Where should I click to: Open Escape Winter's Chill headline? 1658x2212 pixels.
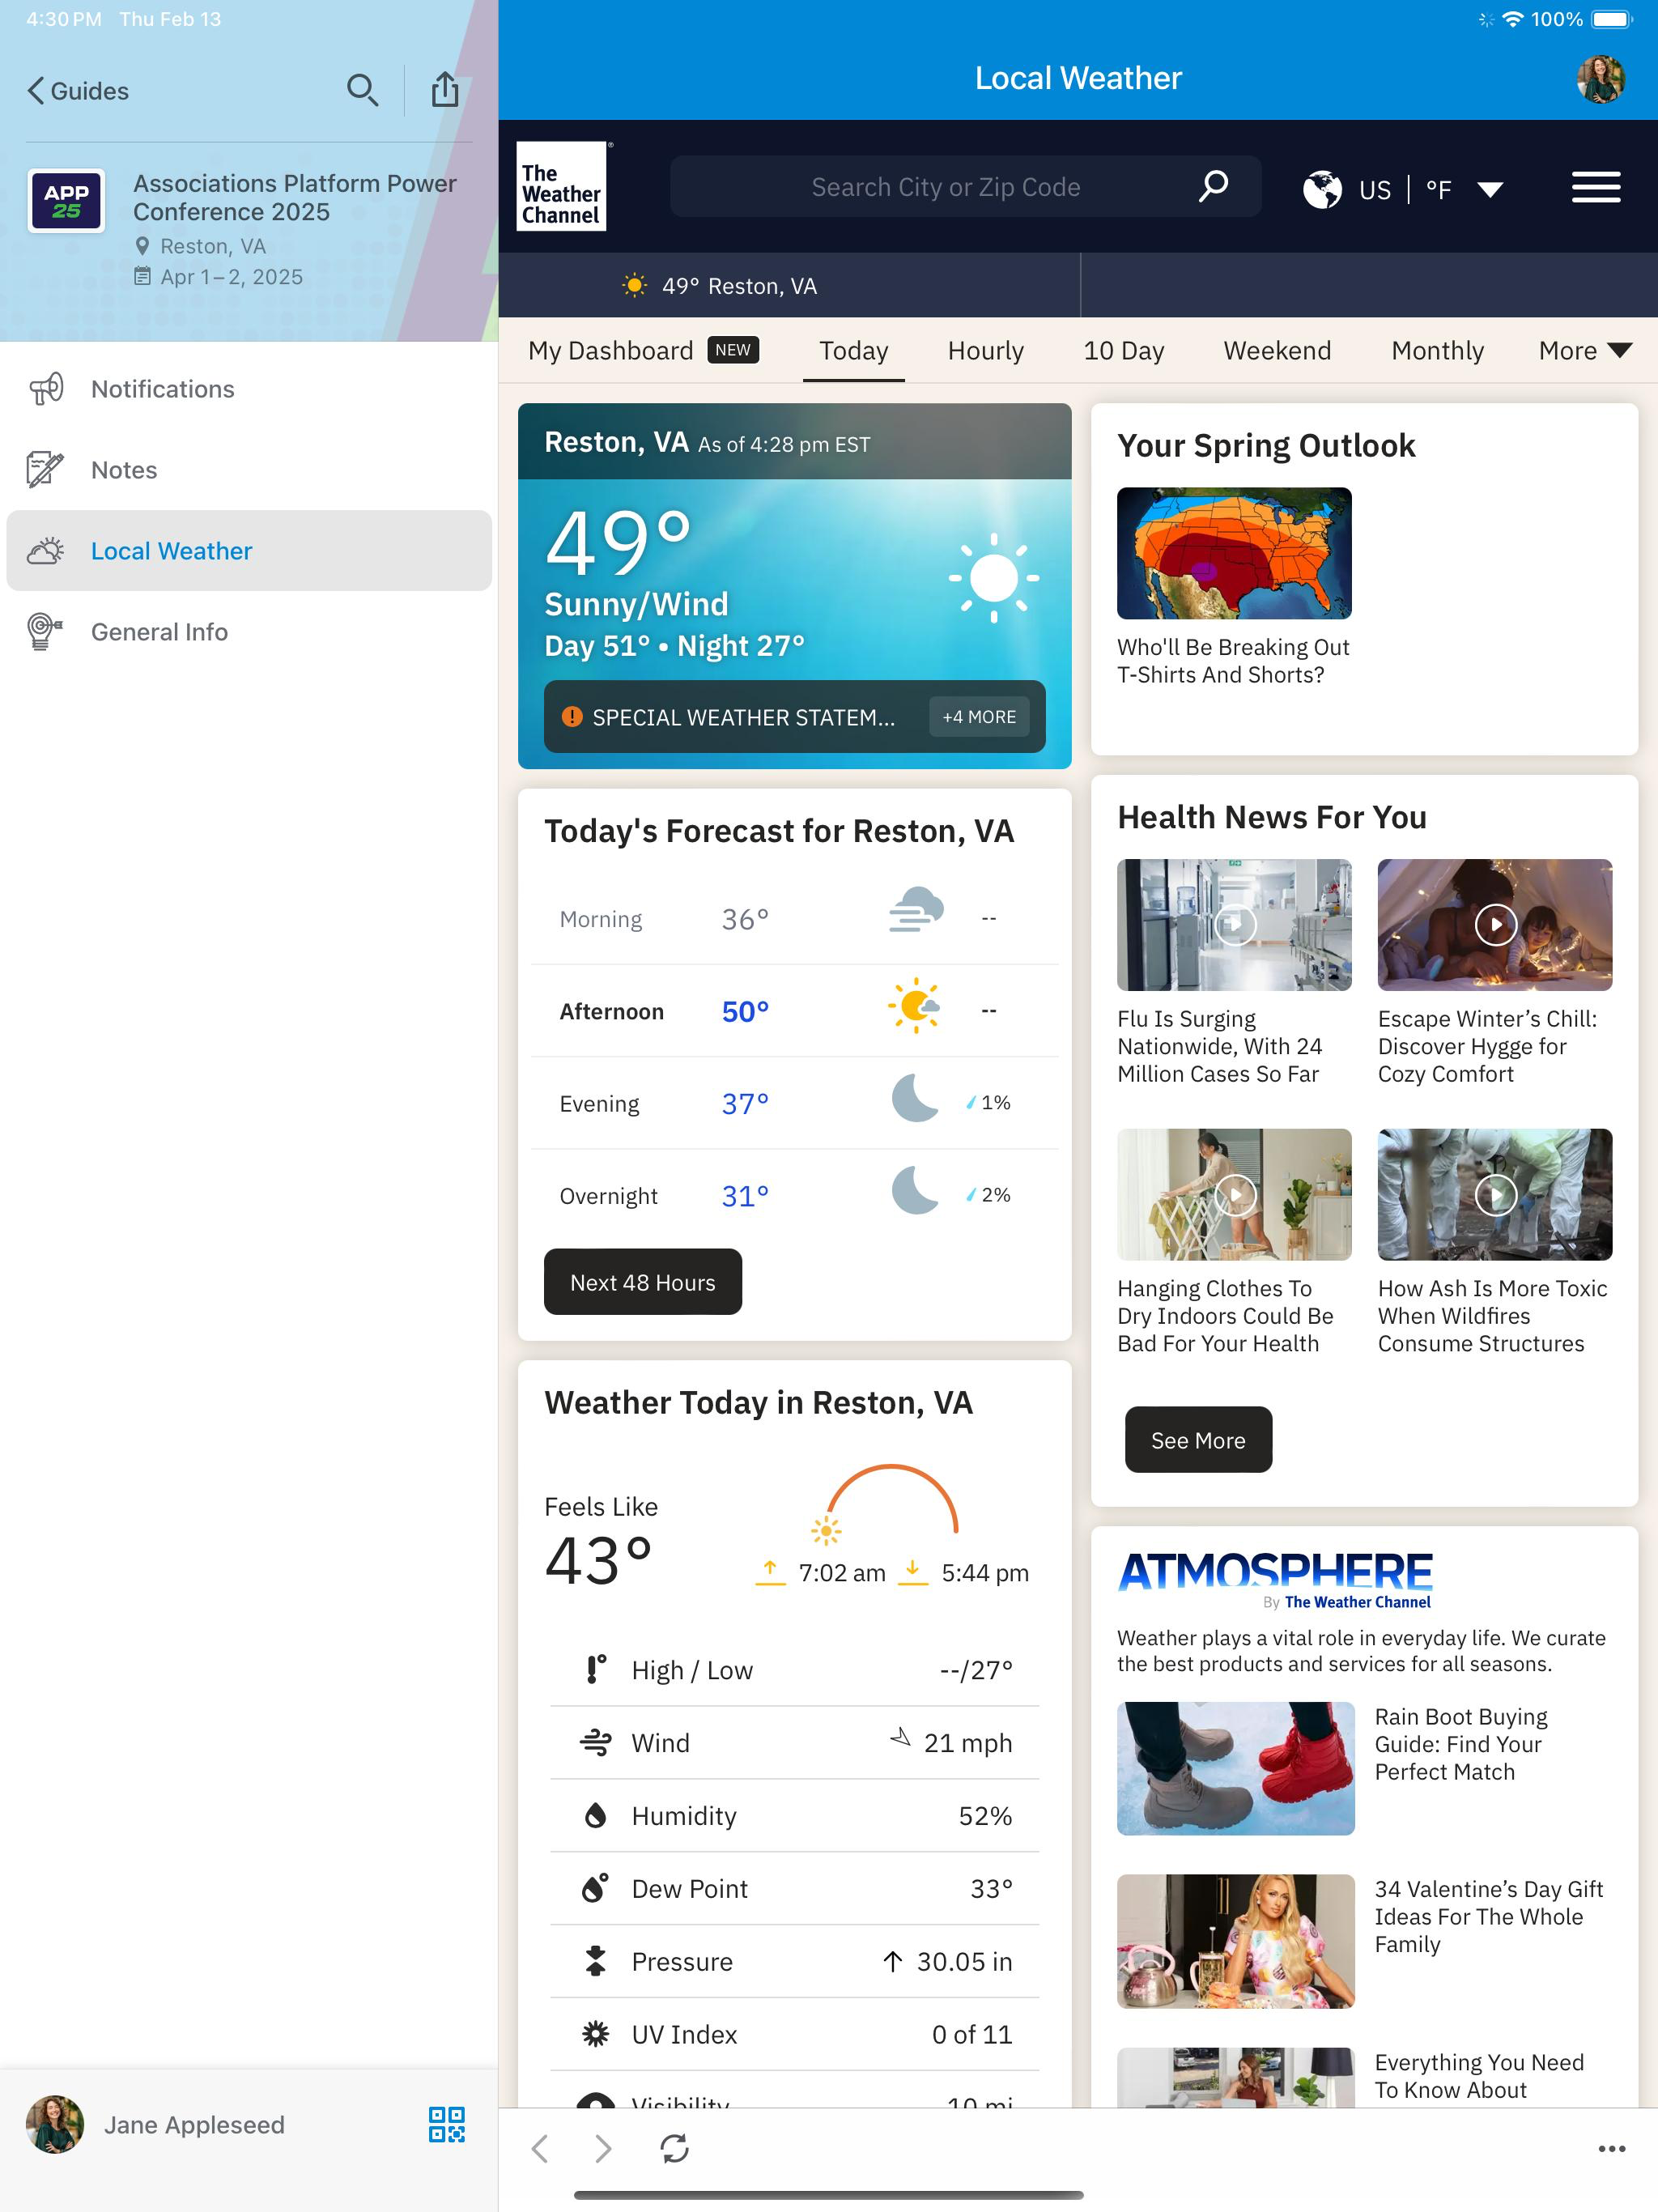point(1487,1046)
